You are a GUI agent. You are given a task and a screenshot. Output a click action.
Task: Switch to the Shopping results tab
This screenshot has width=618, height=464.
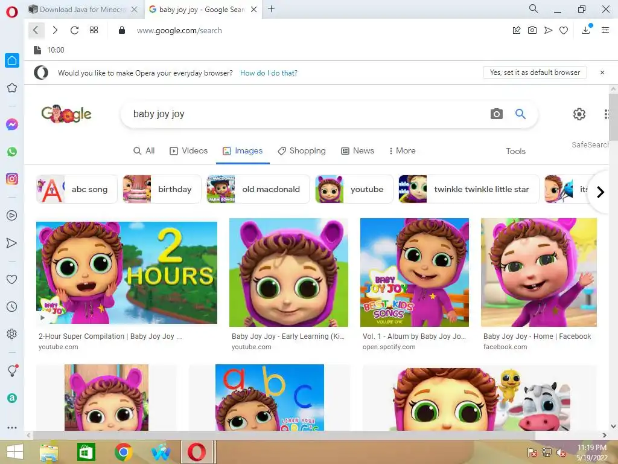tap(302, 150)
